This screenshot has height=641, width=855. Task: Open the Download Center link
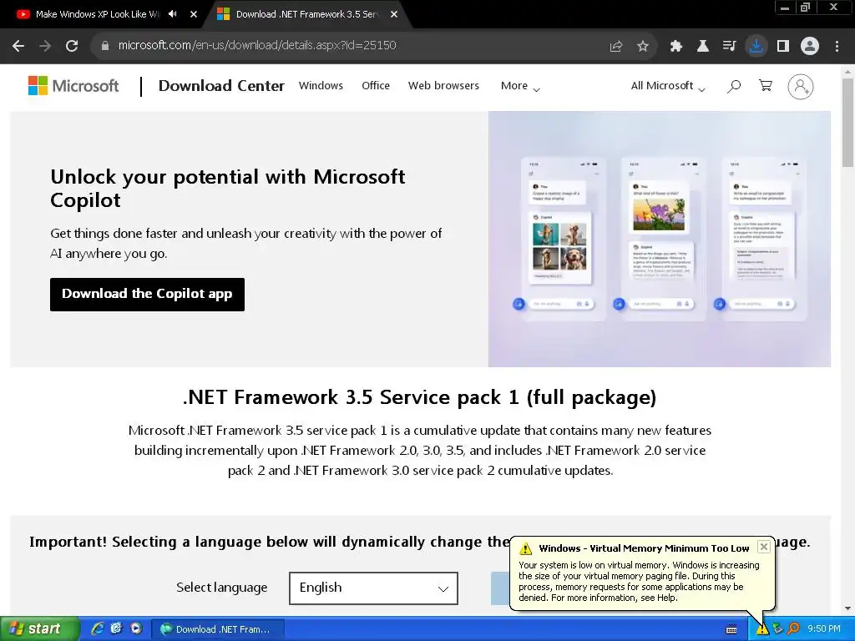coord(221,86)
